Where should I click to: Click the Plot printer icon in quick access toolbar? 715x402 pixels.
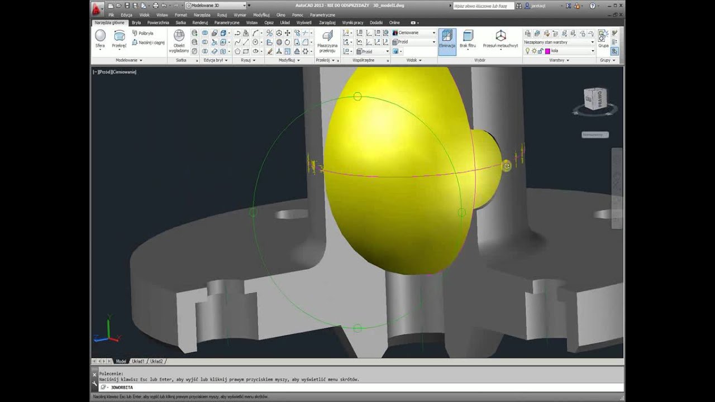[155, 6]
